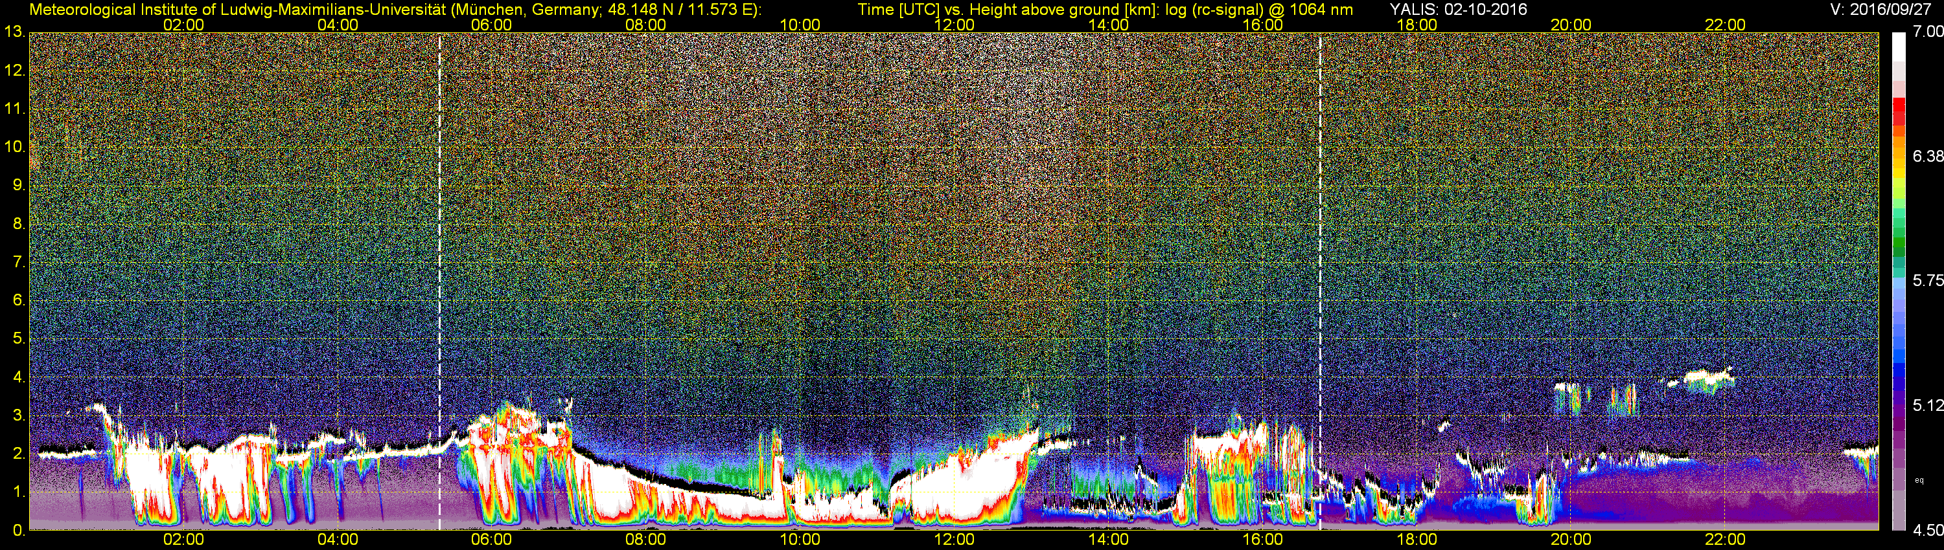Click the 7.00 value on the color scale
The image size is (1944, 550).
[1927, 32]
